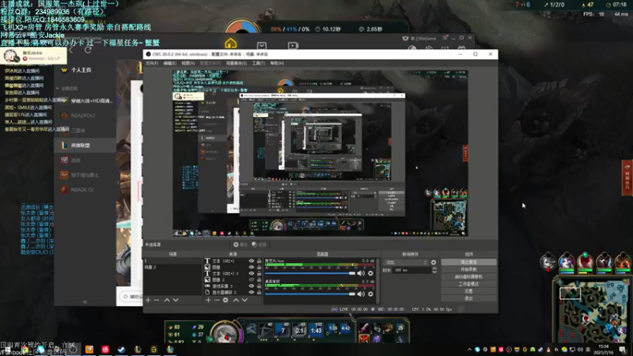Hide the 游戏采集 3 source

252,286
